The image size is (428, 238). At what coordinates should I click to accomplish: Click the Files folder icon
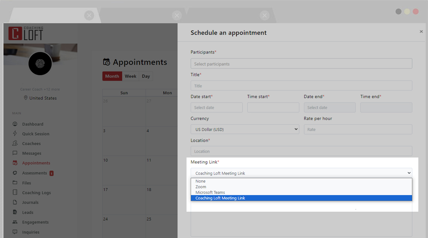click(15, 183)
